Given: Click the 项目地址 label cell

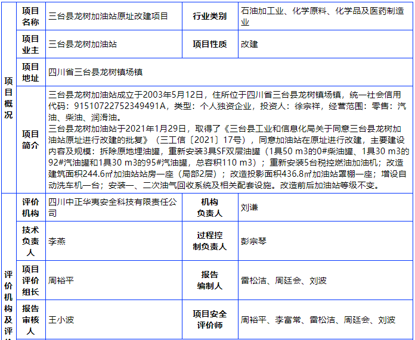Looking at the screenshot, I should [30, 72].
